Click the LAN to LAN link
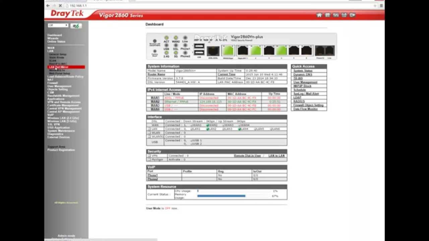This screenshot has height=241, width=429. 277,156
